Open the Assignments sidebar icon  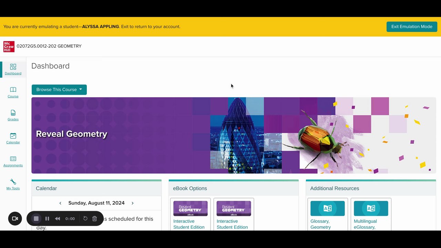tap(13, 159)
